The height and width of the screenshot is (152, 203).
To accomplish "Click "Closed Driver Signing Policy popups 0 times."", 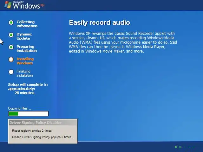I will (x=42, y=137).
